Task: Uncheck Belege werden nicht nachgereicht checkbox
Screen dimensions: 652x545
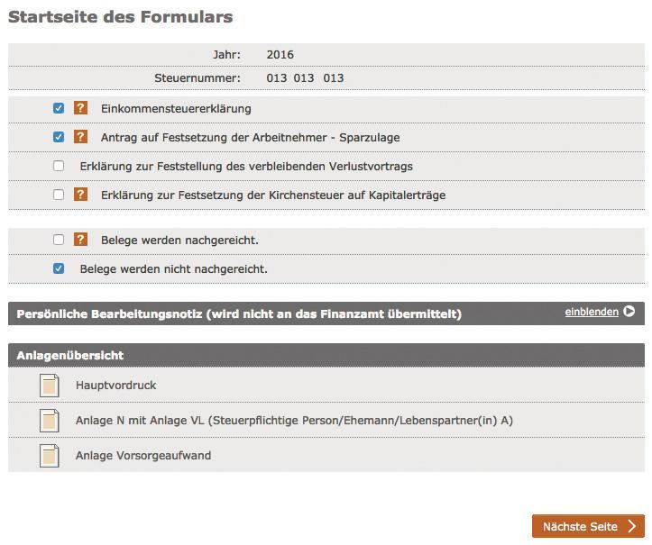Action: [x=59, y=268]
